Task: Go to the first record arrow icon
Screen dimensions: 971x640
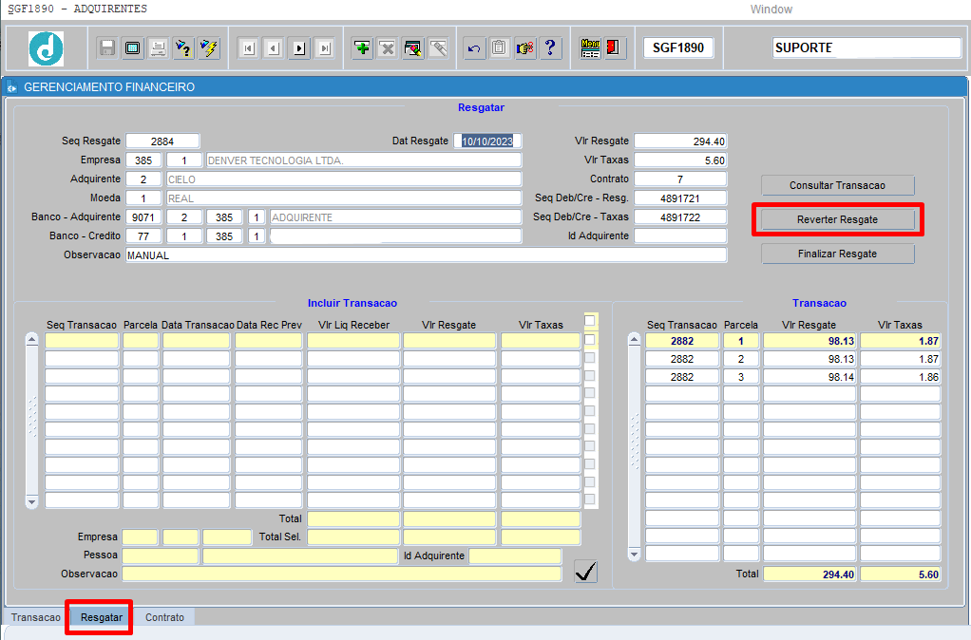Action: click(248, 48)
